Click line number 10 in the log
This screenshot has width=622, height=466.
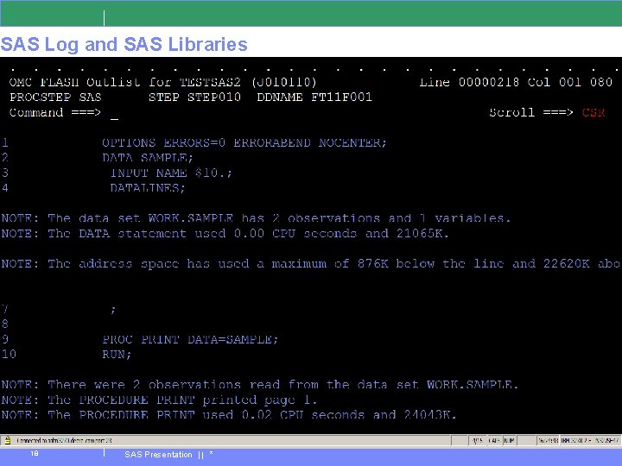(x=9, y=355)
